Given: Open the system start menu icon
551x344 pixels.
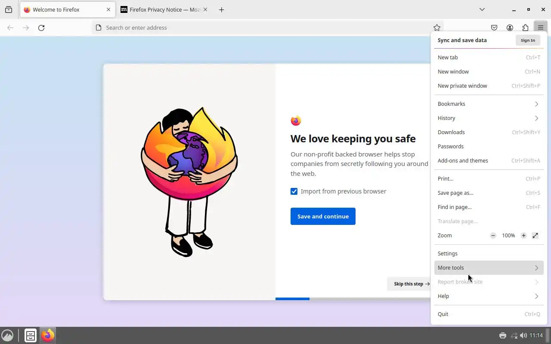Looking at the screenshot, I should [7, 335].
